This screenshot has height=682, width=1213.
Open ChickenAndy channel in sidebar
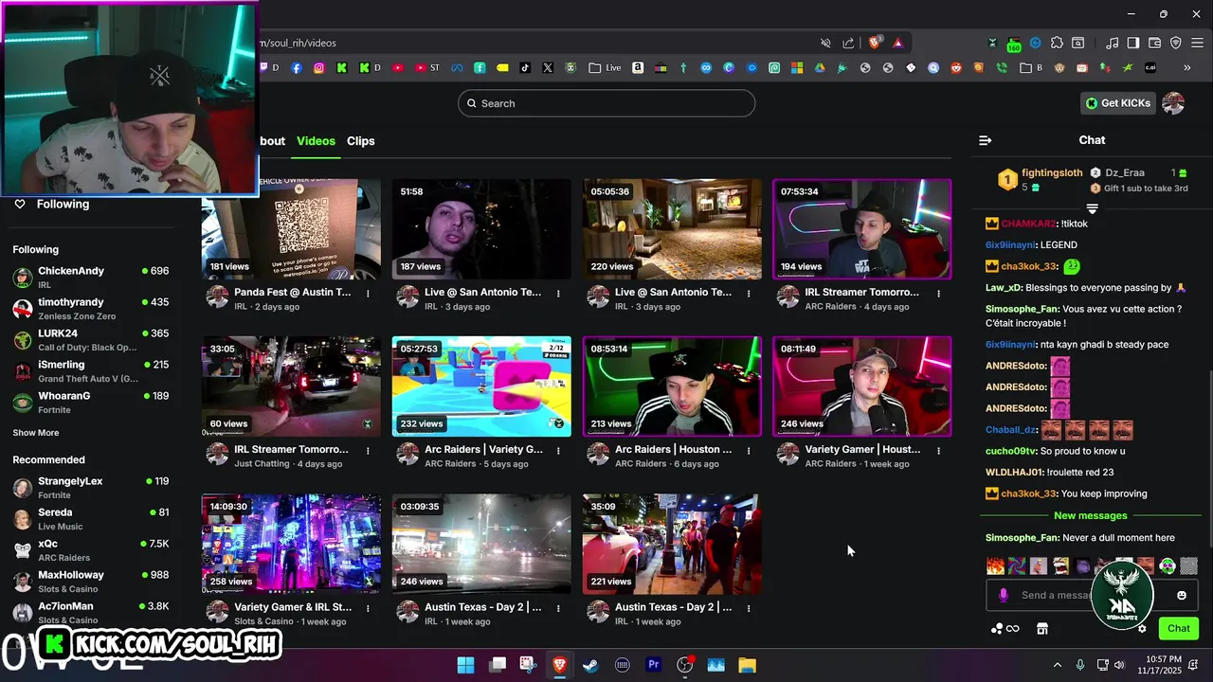pyautogui.click(x=91, y=277)
